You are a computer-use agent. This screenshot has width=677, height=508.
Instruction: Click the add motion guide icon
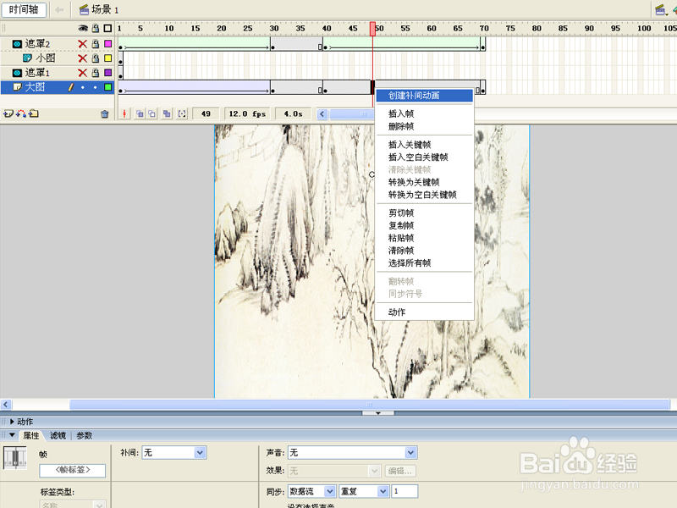pos(20,113)
